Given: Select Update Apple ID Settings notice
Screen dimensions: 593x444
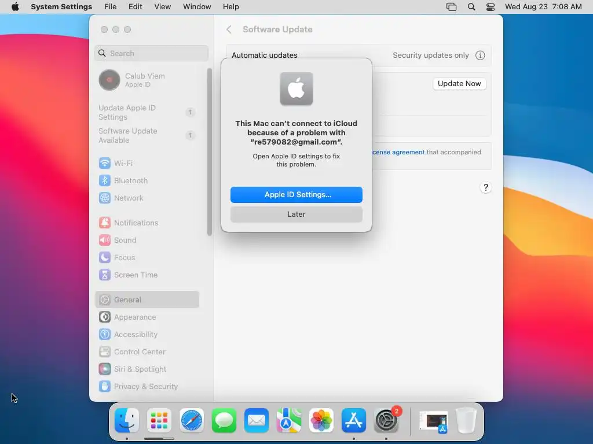Looking at the screenshot, I should (x=147, y=112).
